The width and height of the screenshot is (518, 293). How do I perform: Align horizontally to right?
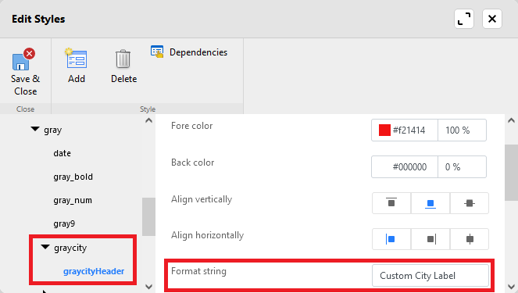(430, 239)
